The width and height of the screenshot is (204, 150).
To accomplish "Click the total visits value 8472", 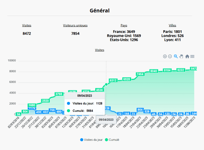I will point(27,33).
